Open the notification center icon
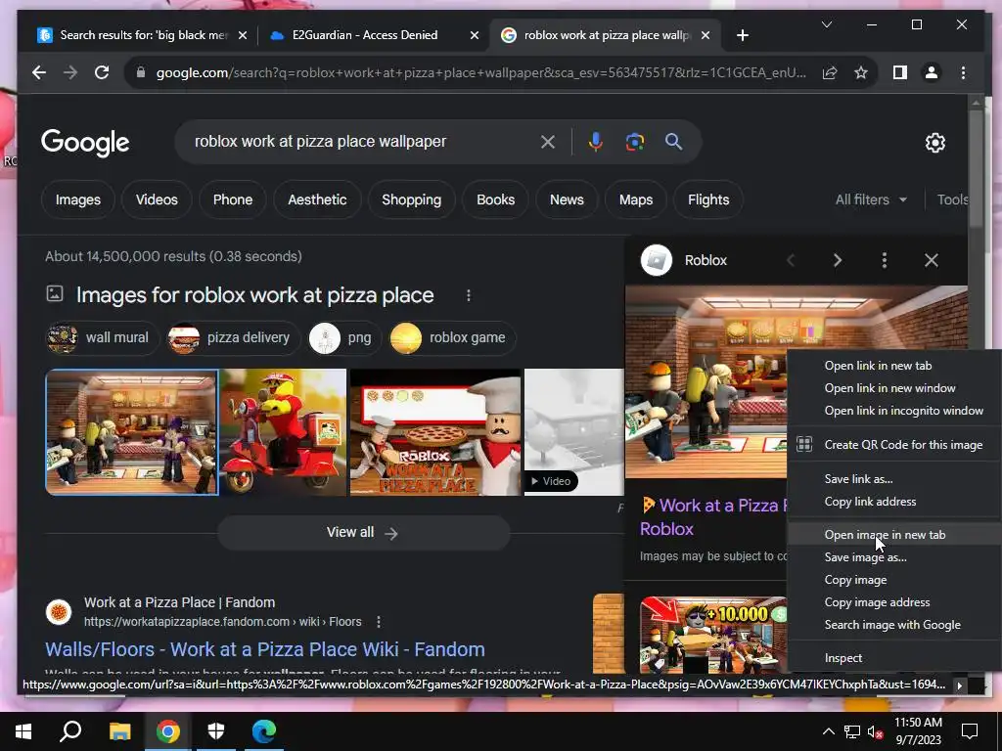 pyautogui.click(x=970, y=731)
